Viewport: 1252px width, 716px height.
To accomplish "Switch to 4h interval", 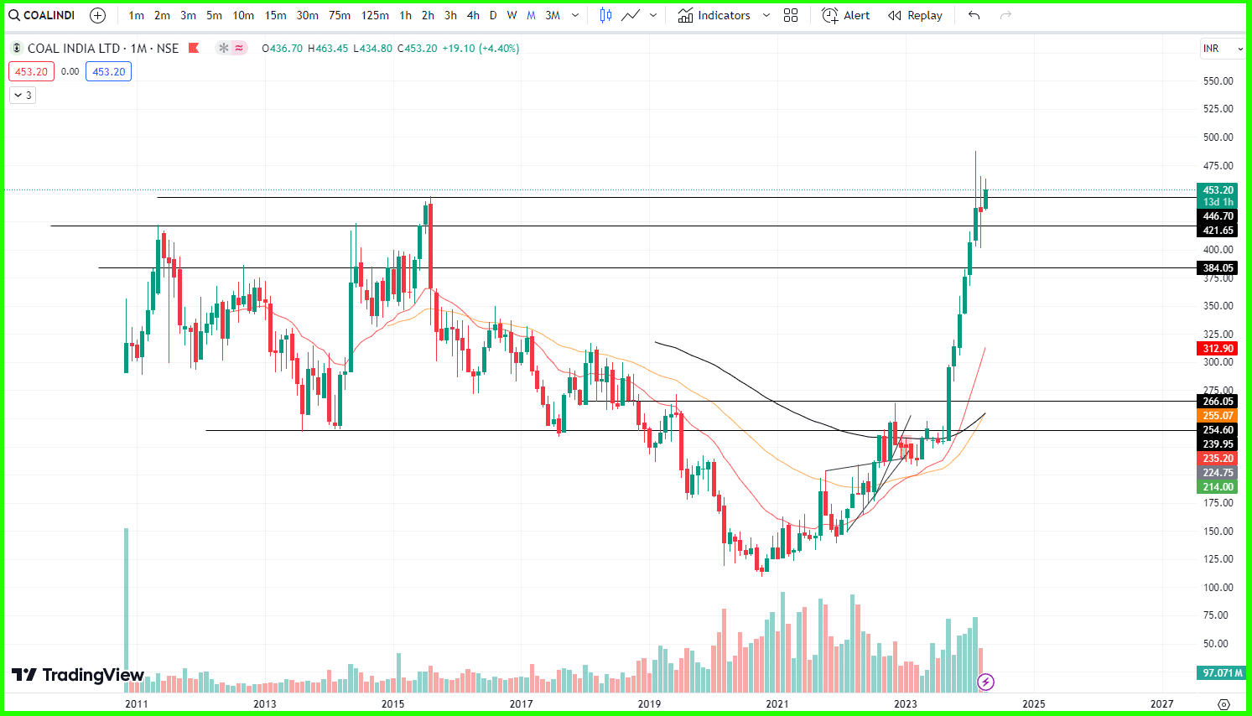I will coord(473,15).
